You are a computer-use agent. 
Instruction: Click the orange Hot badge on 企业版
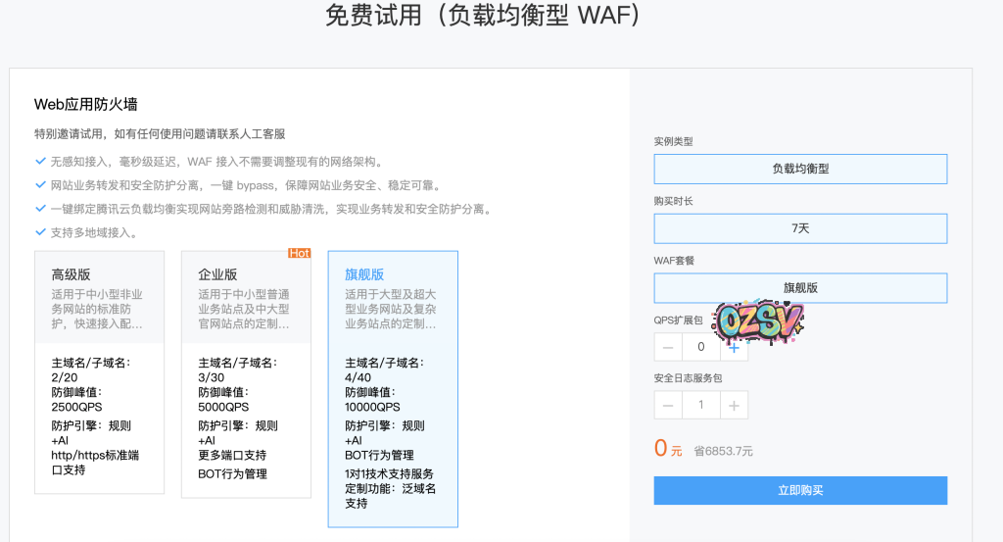pyautogui.click(x=299, y=254)
